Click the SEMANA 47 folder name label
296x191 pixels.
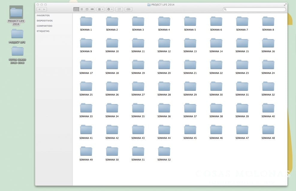pos(242,138)
